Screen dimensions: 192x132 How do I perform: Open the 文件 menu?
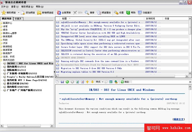(5, 7)
